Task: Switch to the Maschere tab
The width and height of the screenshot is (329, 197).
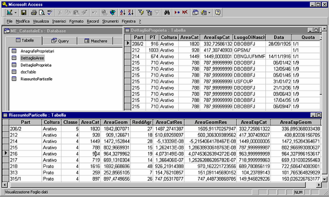Action: [x=95, y=41]
